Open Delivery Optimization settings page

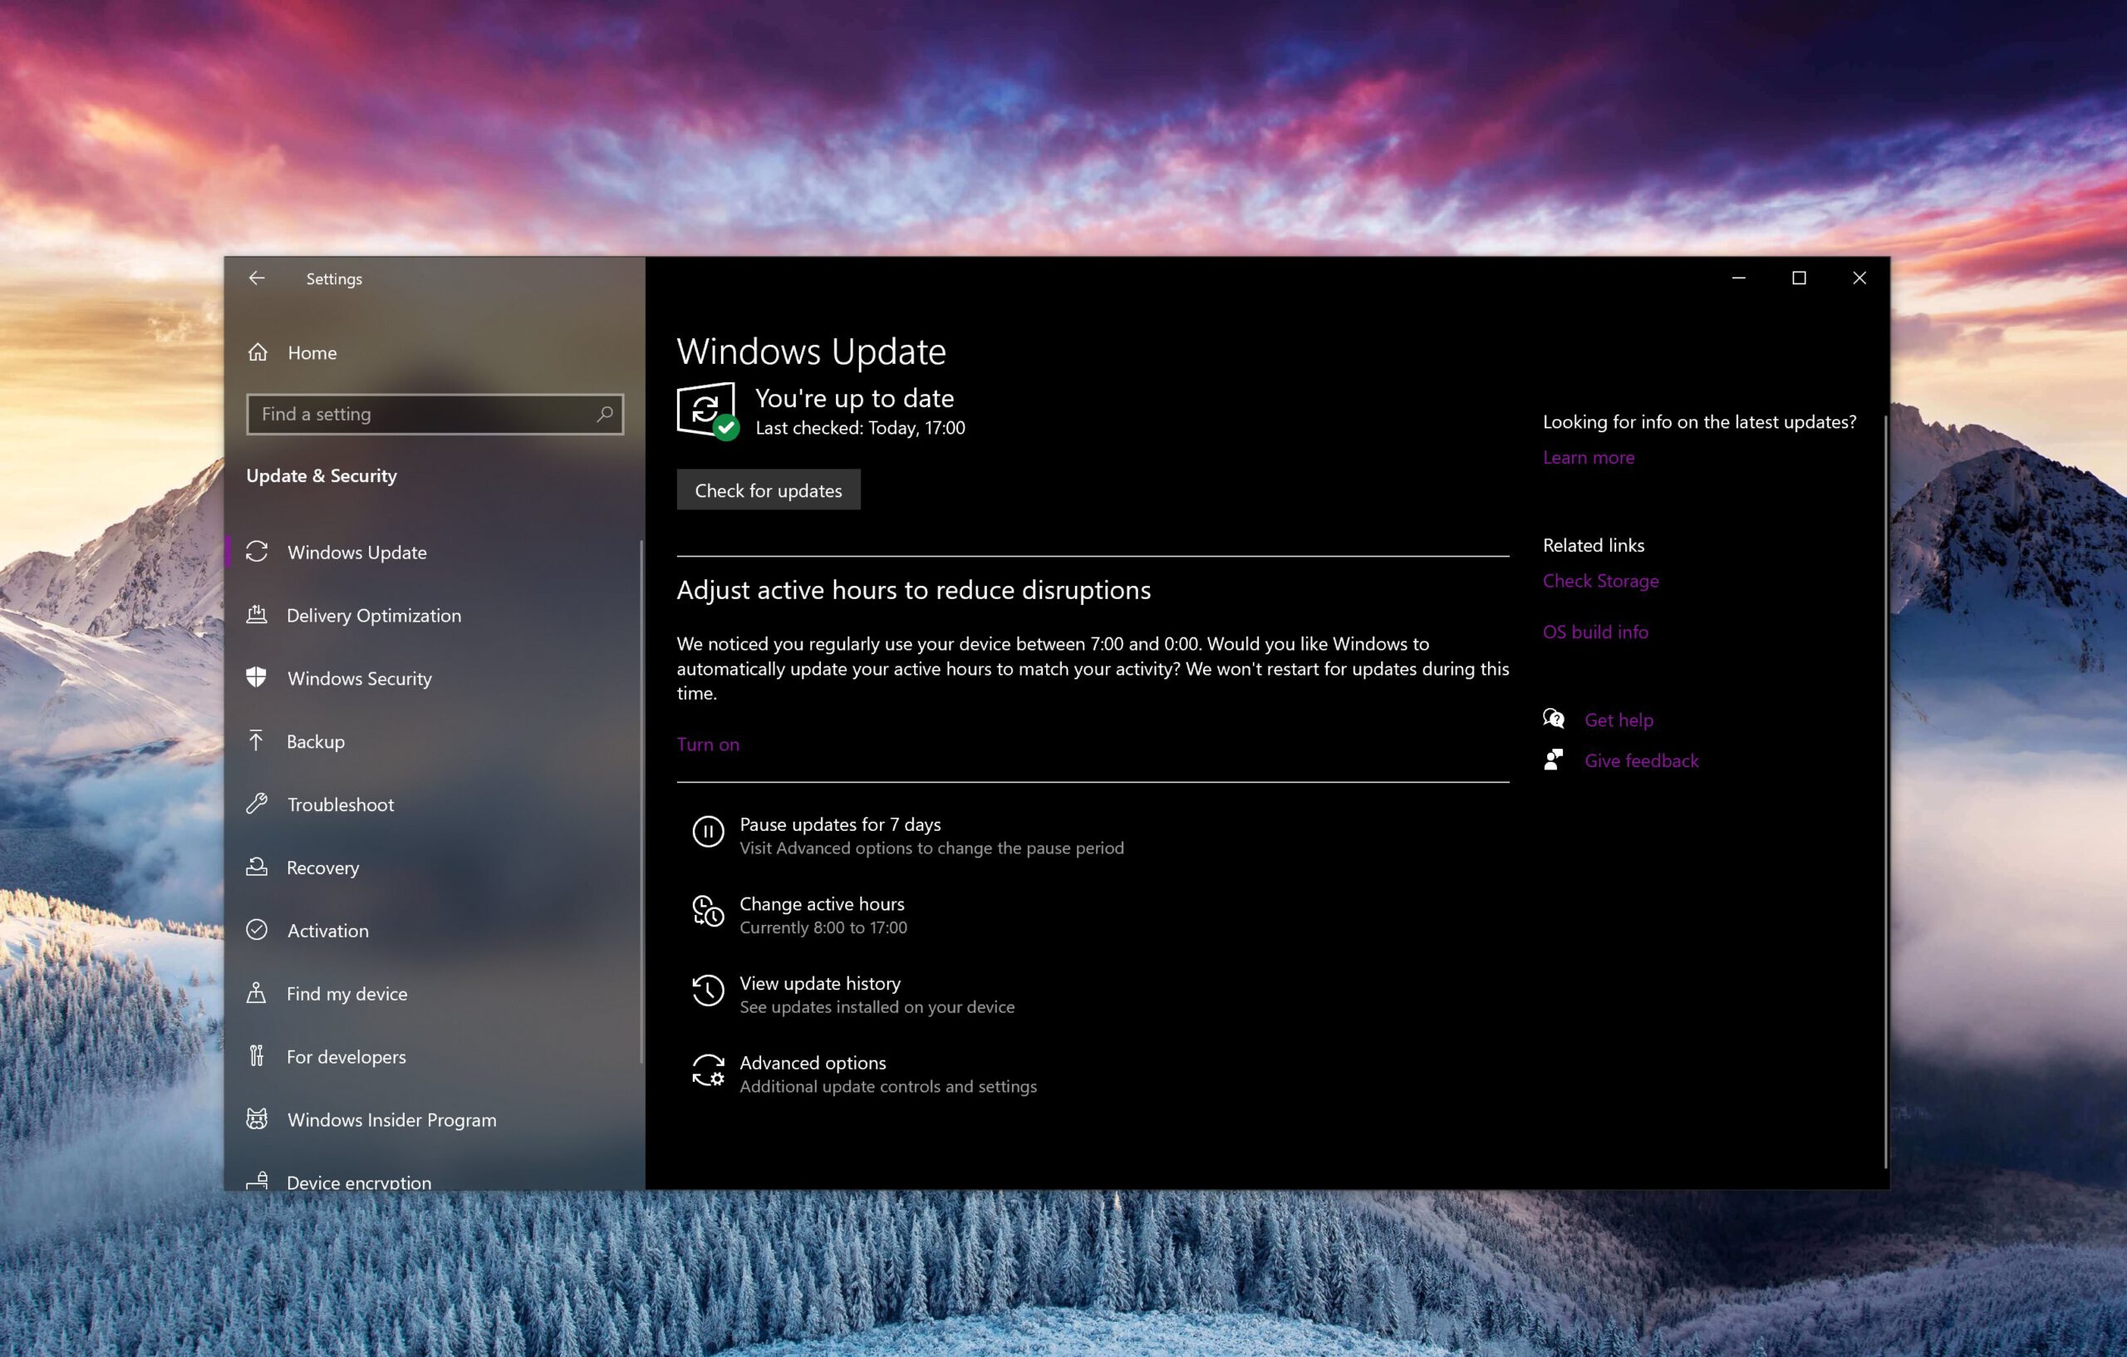(433, 615)
